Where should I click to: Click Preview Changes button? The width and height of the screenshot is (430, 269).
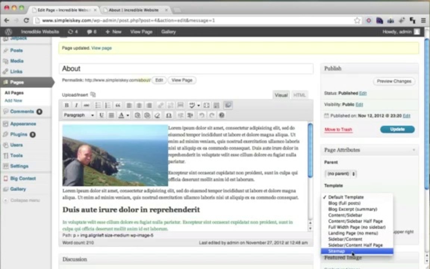coord(394,81)
